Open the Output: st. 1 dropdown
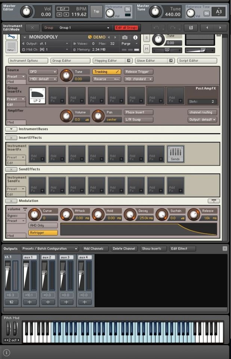Screen dimensions: 231x359 click(x=45, y=43)
